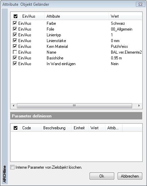Toggle the Farbe Ein/Aus checkbox

pyautogui.click(x=15, y=23)
